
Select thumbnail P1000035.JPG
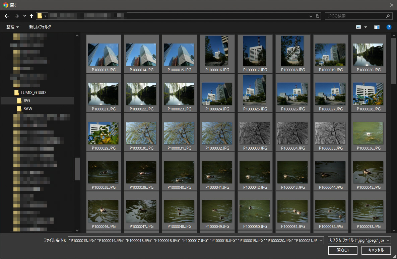[x=331, y=132]
